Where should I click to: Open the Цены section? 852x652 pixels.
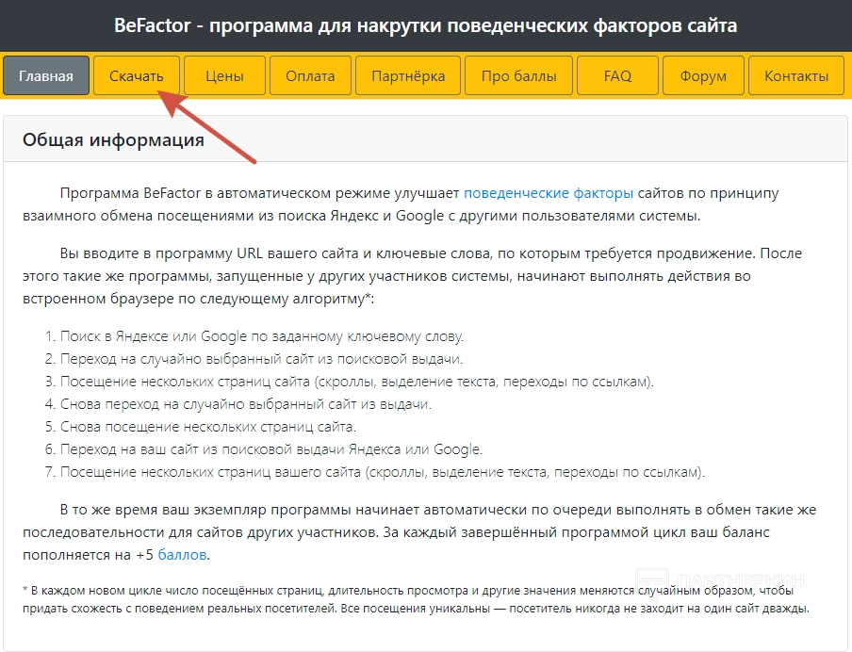[224, 75]
